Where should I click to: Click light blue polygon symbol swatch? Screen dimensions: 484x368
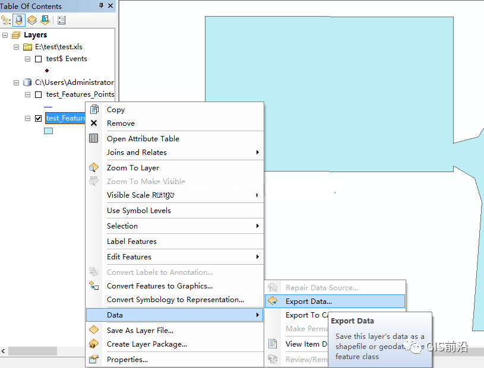[49, 131]
